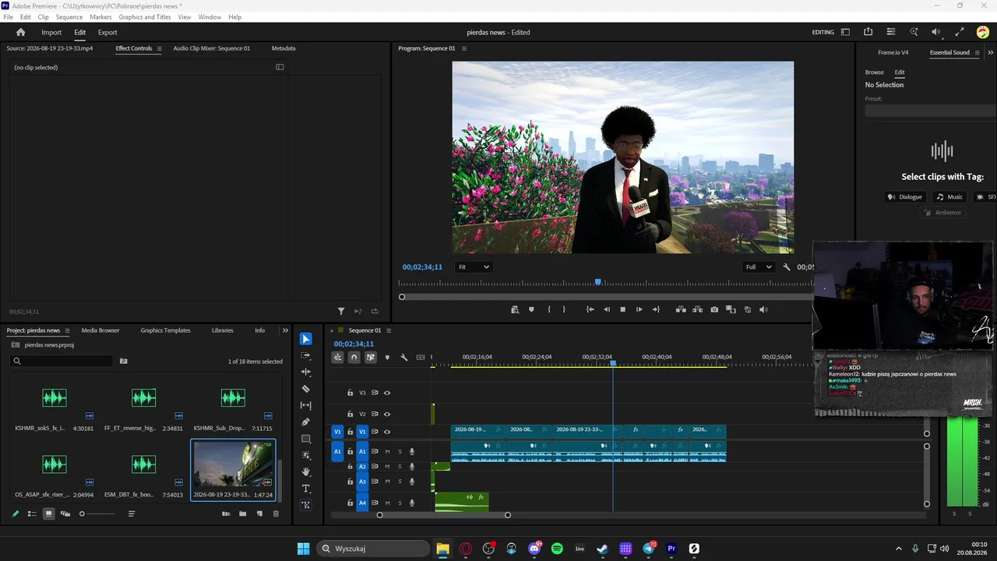Select the Slip tool
This screenshot has height=561, width=997.
point(305,405)
